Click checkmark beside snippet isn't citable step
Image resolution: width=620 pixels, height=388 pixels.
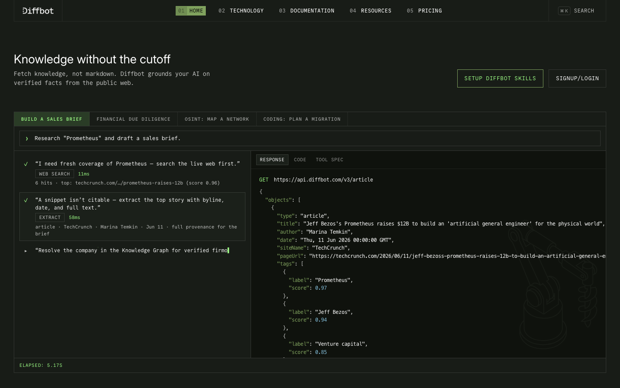click(26, 200)
